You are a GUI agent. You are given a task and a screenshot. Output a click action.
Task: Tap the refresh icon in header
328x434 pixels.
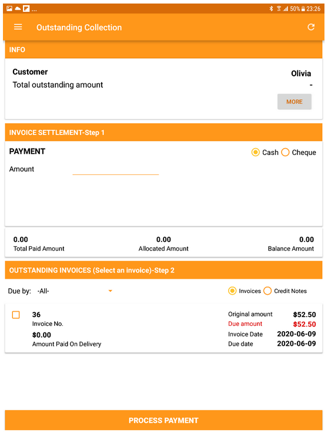click(x=311, y=27)
